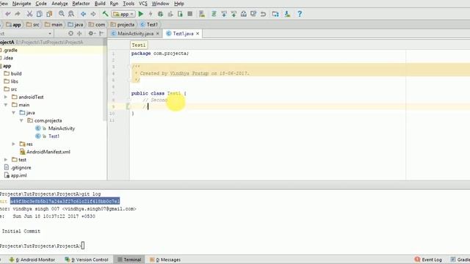Click the Test1 breadcrumb in navigation bar
The image size is (470, 264).
(x=149, y=24)
